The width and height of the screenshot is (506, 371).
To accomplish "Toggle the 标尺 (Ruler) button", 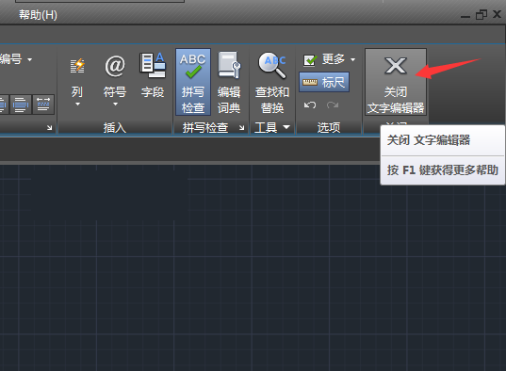I will point(324,82).
